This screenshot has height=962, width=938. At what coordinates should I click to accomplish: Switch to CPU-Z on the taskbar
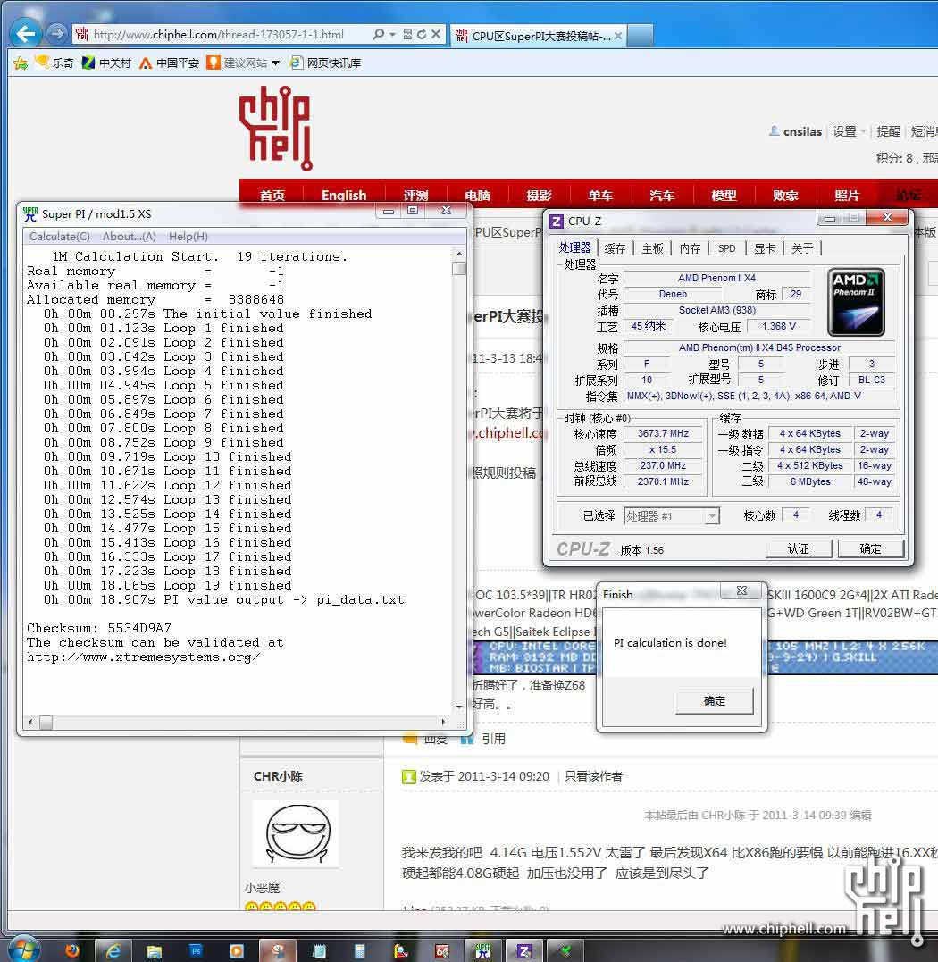[x=524, y=950]
